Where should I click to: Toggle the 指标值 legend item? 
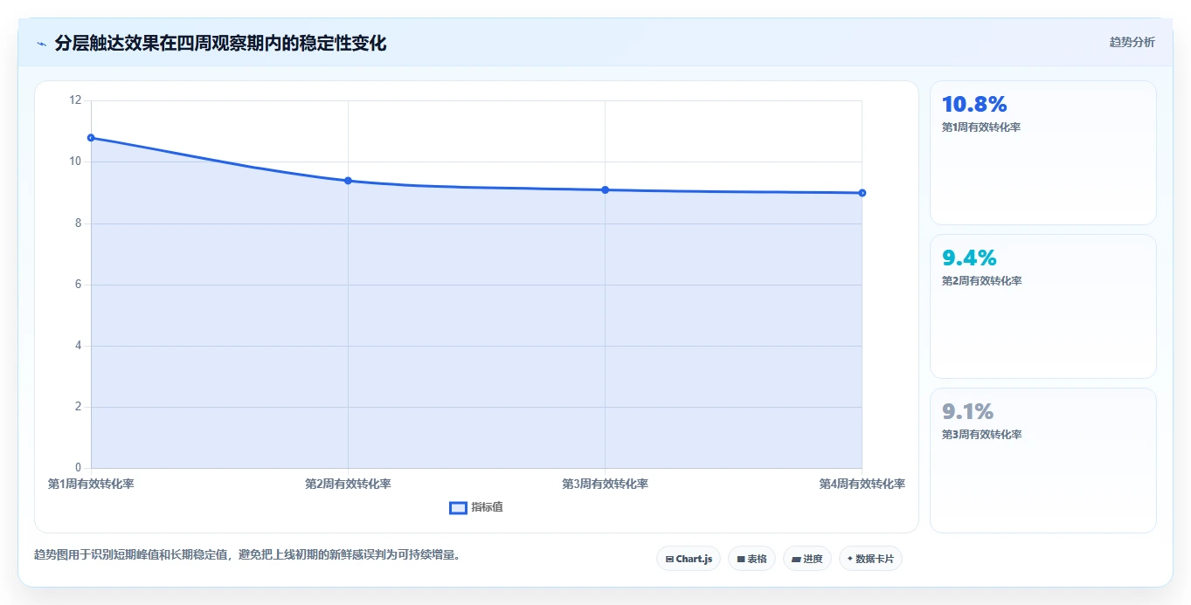(476, 507)
